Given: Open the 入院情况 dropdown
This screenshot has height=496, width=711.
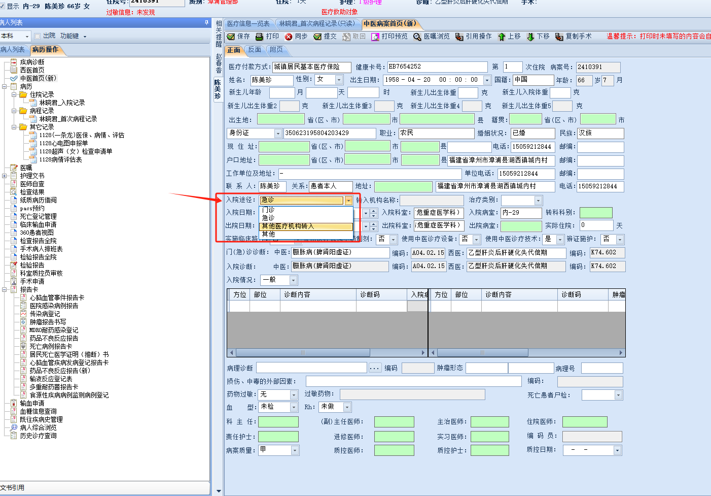Looking at the screenshot, I should 293,280.
